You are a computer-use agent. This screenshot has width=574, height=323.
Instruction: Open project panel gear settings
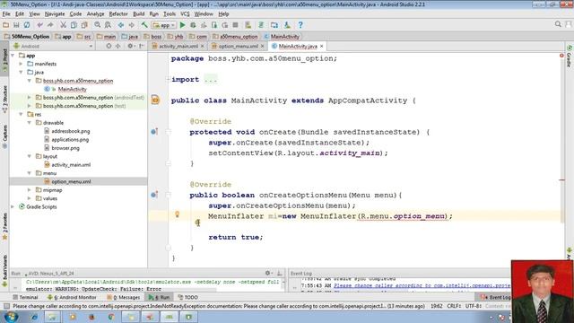(x=130, y=46)
